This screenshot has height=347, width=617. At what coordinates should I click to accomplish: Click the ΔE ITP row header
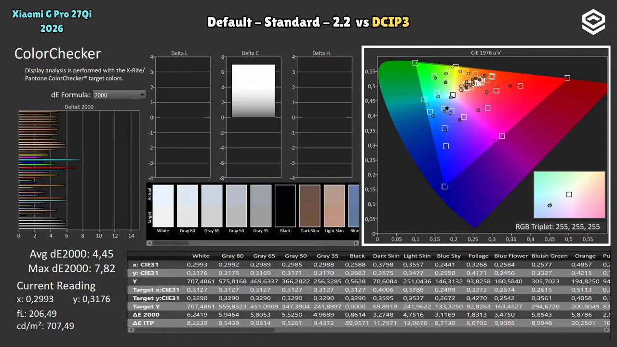[x=144, y=323]
